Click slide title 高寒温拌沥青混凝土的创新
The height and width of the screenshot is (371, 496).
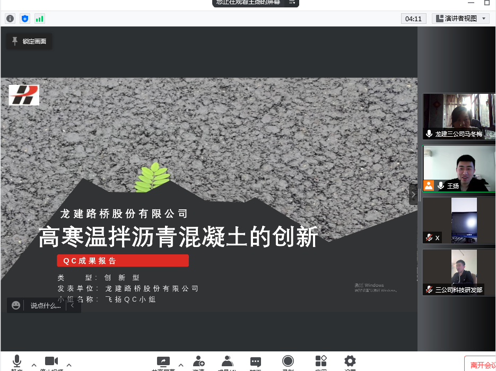178,236
